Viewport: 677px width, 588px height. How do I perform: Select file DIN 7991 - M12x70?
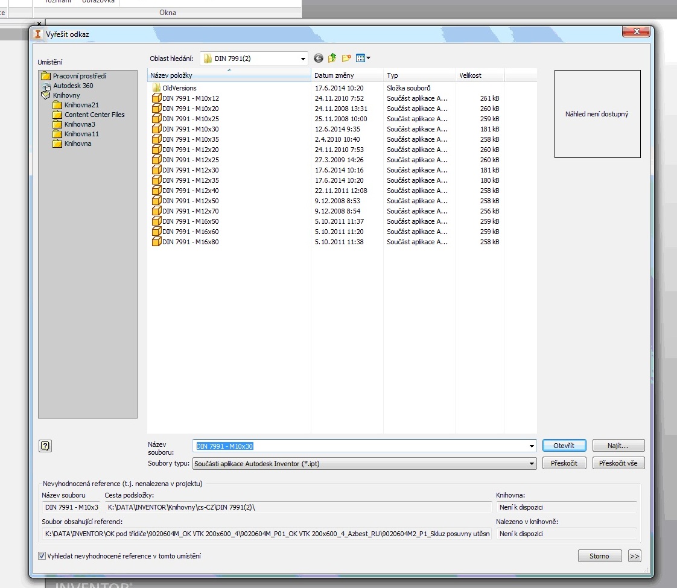click(186, 211)
